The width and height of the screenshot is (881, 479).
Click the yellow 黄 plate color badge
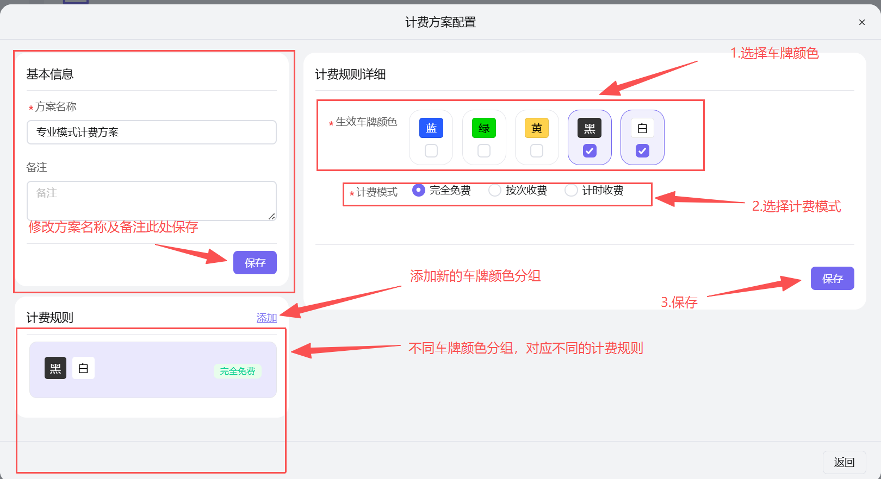point(537,128)
